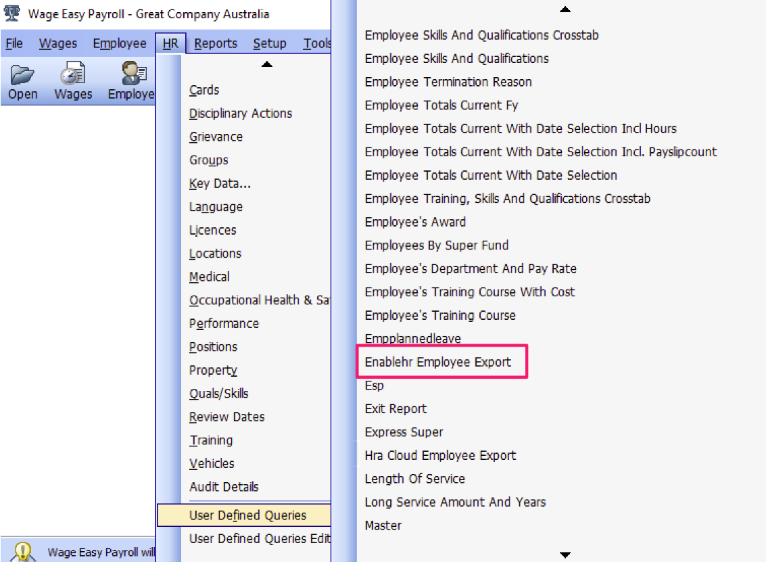Run the Employee Skills And Qualifications query
The width and height of the screenshot is (766, 562).
(x=457, y=59)
